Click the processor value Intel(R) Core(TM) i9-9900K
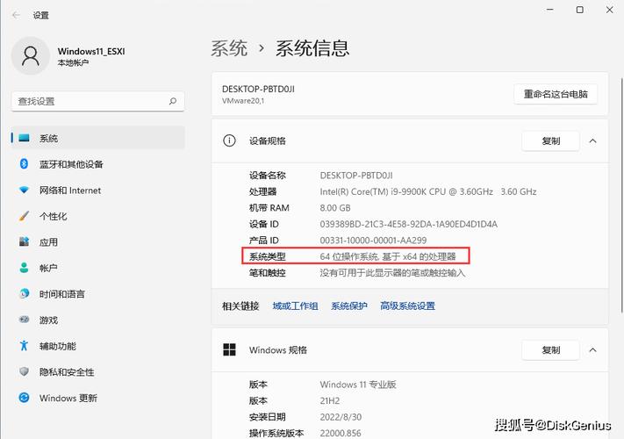This screenshot has width=624, height=439. 427,191
